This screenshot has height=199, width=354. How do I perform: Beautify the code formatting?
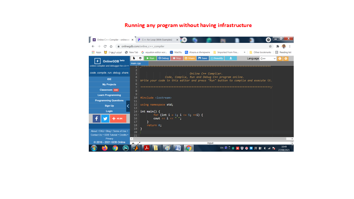217,58
